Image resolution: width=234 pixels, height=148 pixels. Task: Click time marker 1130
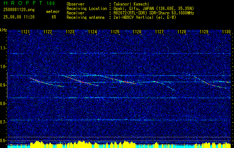pyautogui.click(x=227, y=32)
